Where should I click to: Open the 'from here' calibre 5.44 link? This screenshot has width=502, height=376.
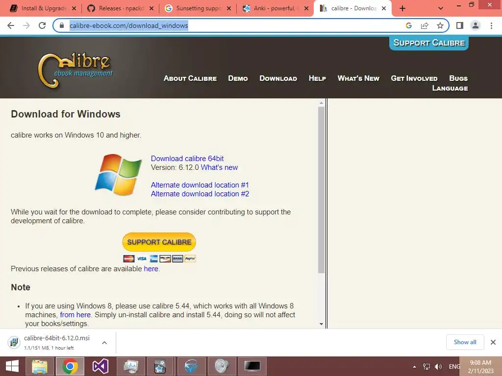coord(75,315)
